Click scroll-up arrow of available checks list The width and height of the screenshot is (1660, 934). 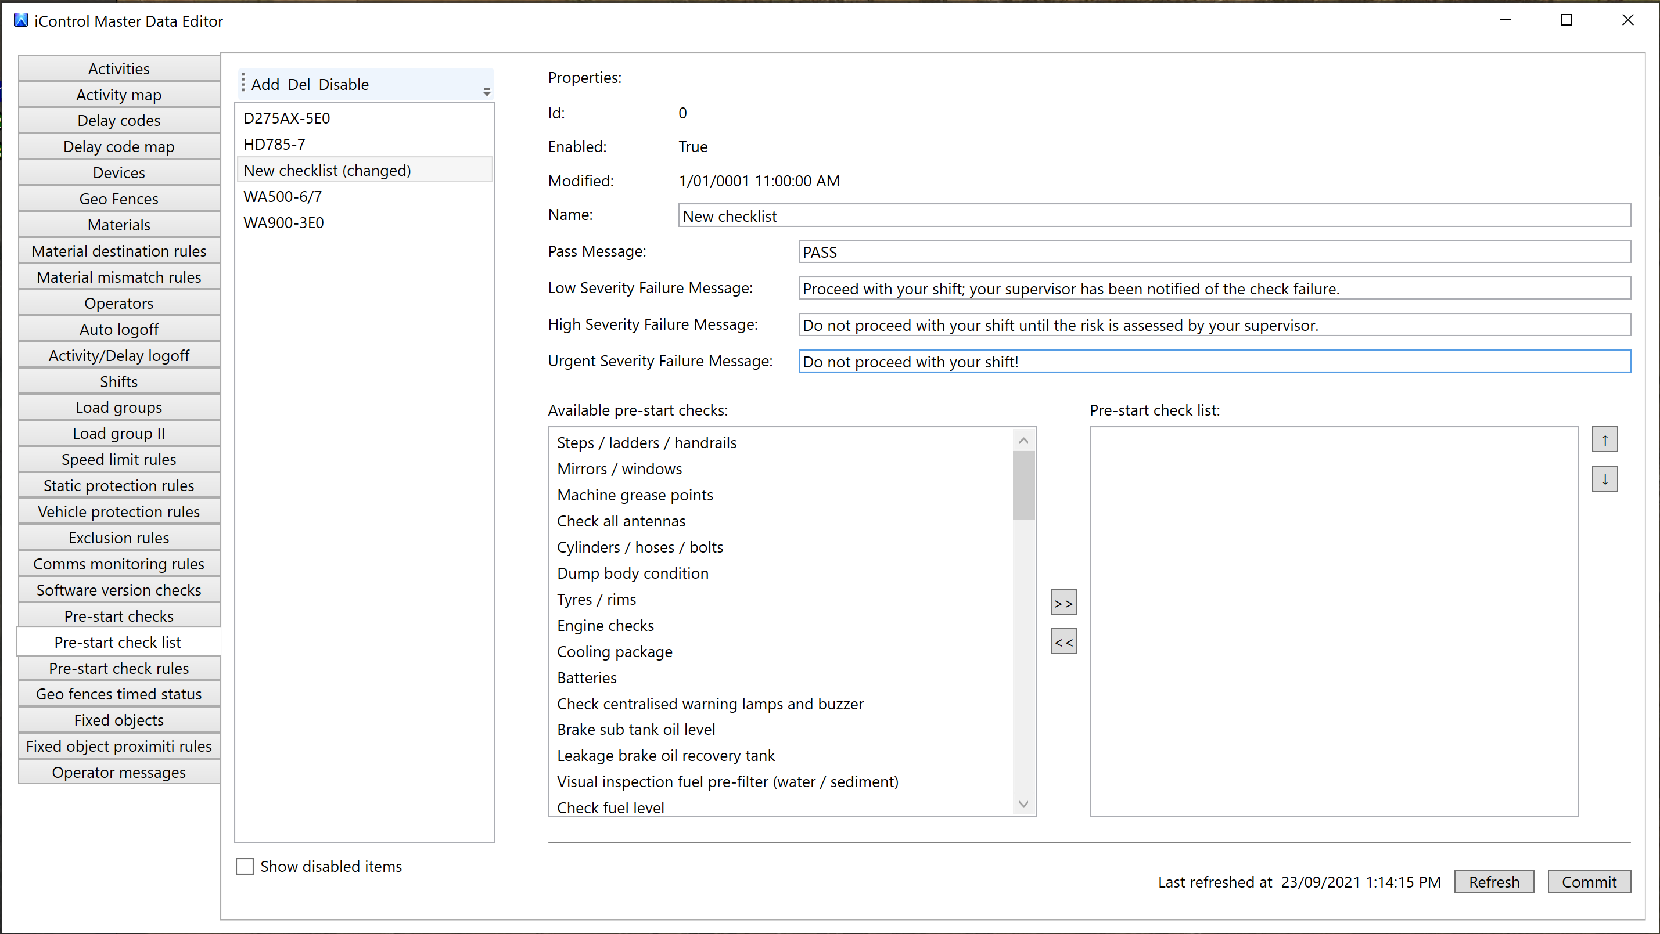(1023, 441)
